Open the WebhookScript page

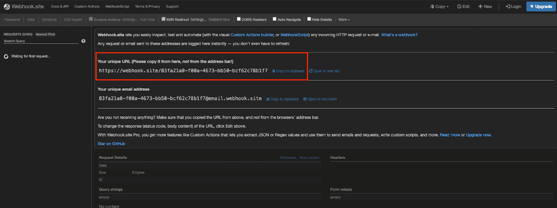point(117,6)
